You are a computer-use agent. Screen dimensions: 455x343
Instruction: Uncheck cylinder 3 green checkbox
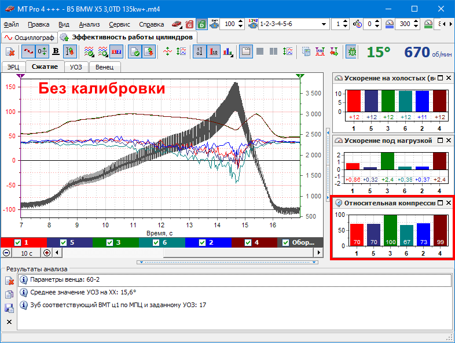[x=109, y=242]
